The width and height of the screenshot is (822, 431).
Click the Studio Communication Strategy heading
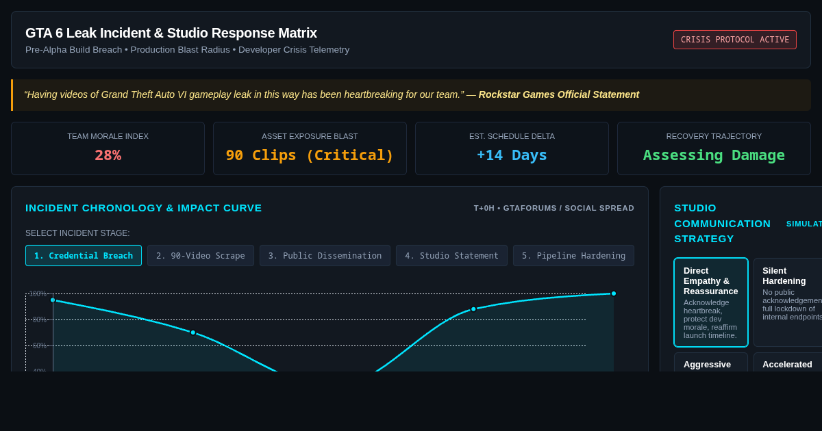[x=723, y=223]
